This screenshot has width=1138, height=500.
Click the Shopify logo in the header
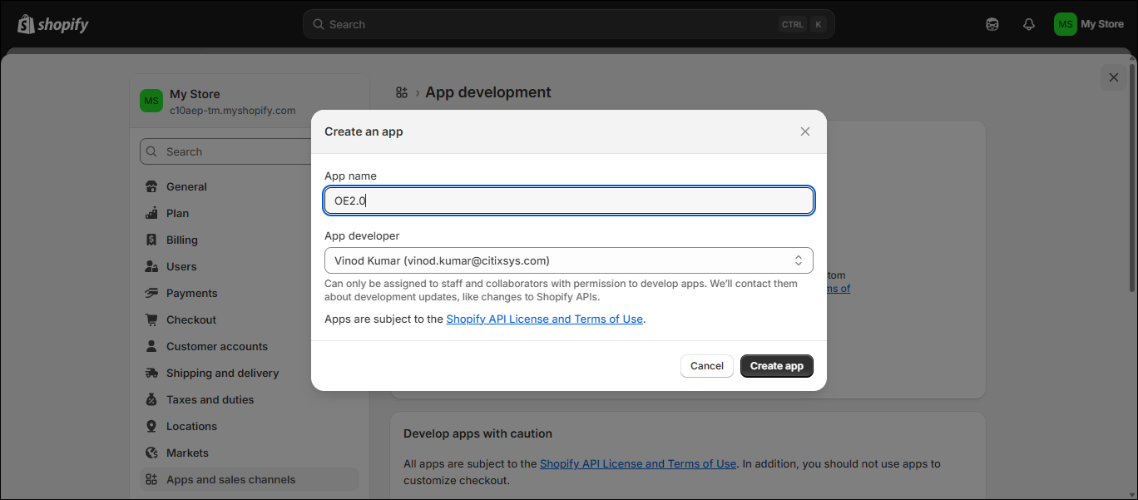coord(53,24)
